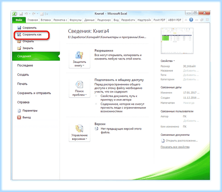The width and height of the screenshot is (222, 192).
Task: Click the Поиск проблем button
Action: point(80,88)
